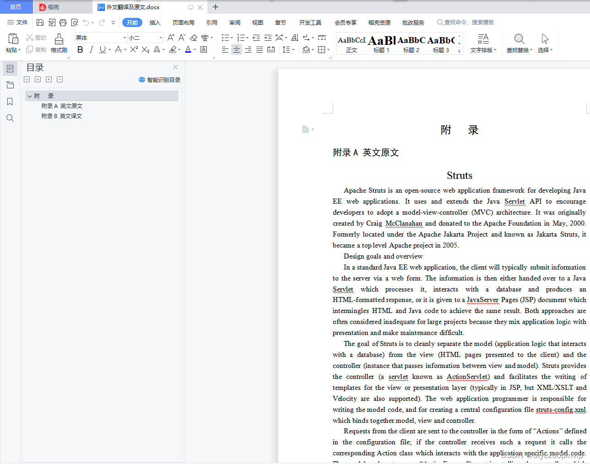This screenshot has height=464, width=590.
Task: Expand the numbered list dropdown arrow
Action: coord(248,38)
